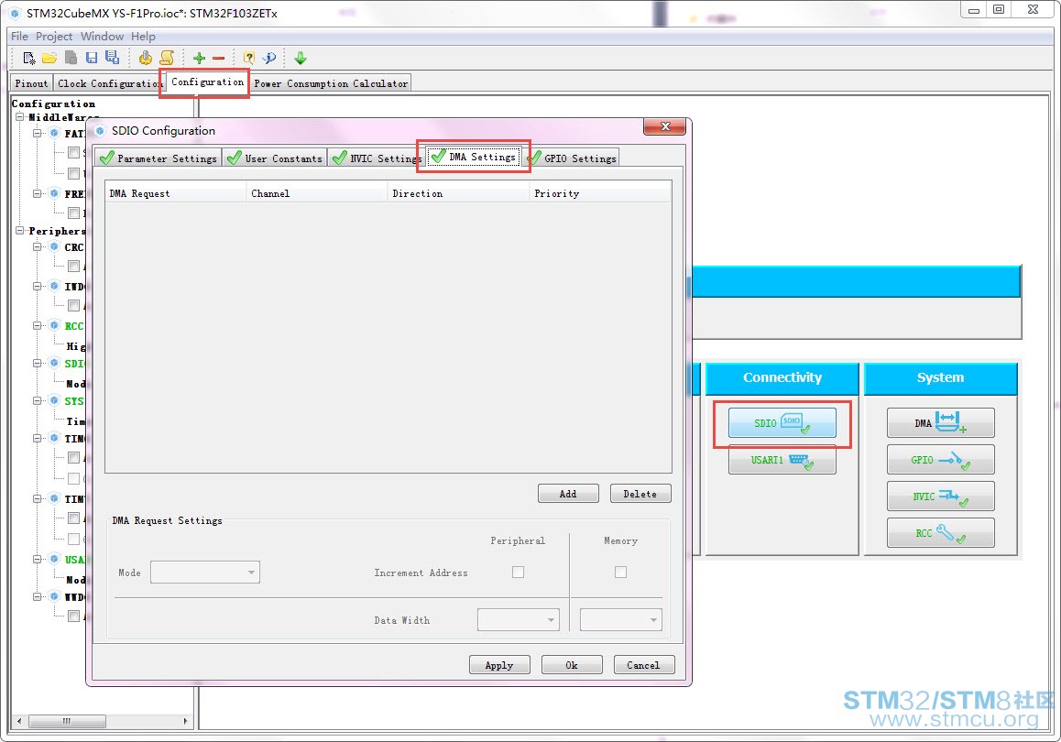Click the Generate Code gear icon
Image resolution: width=1061 pixels, height=742 pixels.
tap(145, 59)
